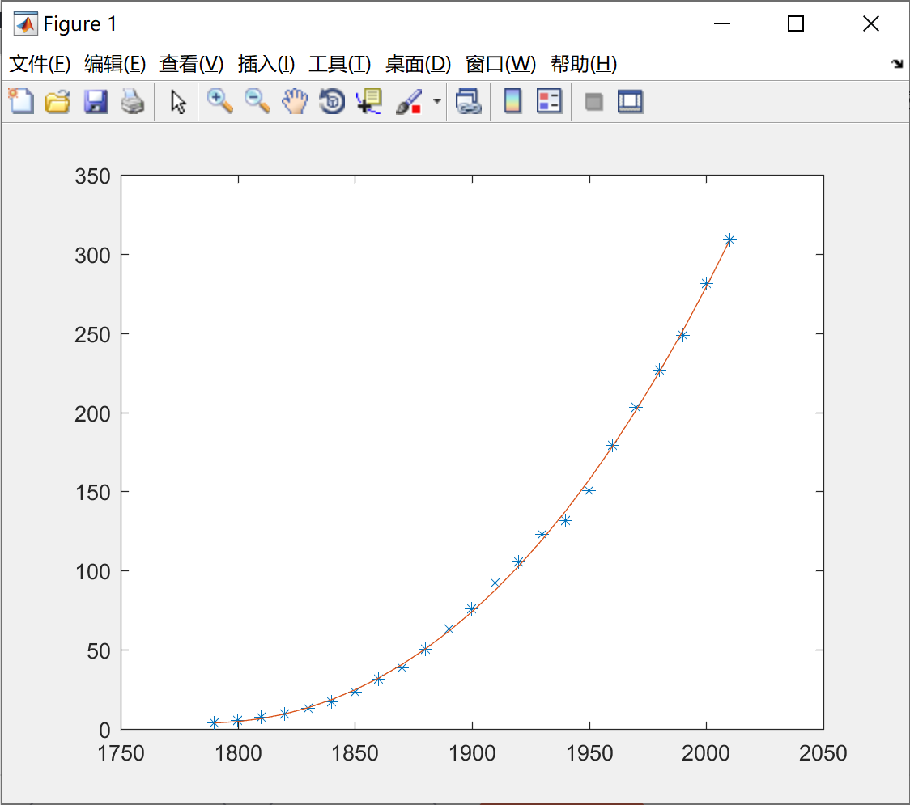Select the Rotate 3D tool
This screenshot has width=910, height=805.
click(332, 101)
